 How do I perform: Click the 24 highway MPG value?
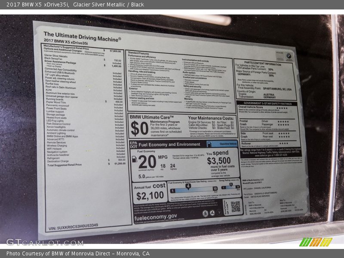pyautogui.click(x=173, y=166)
